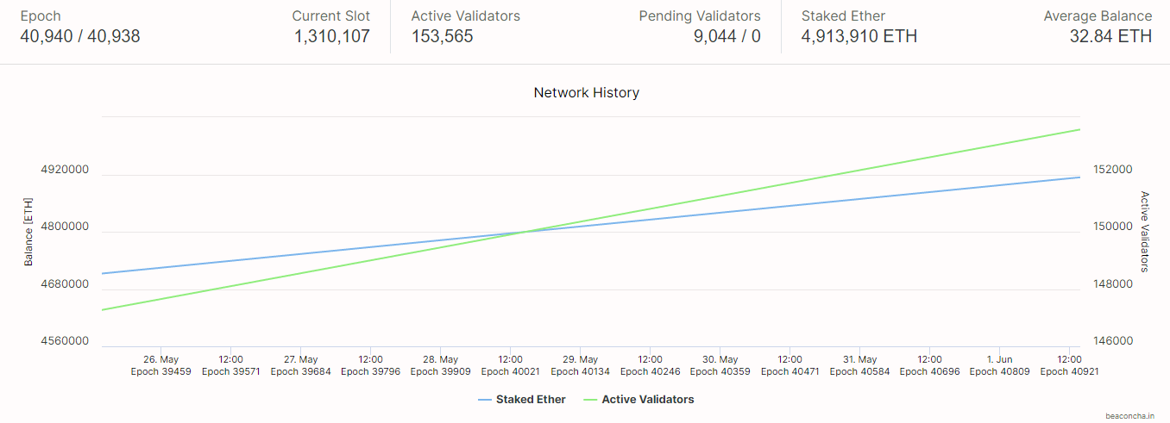Click the 1. Jun Epoch 40809 axis label
The height and width of the screenshot is (423, 1170).
click(999, 365)
